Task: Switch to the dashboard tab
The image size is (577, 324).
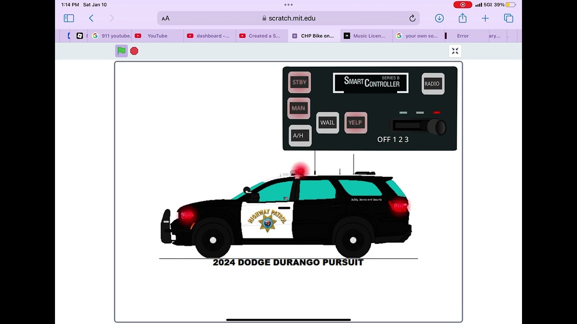Action: click(210, 36)
